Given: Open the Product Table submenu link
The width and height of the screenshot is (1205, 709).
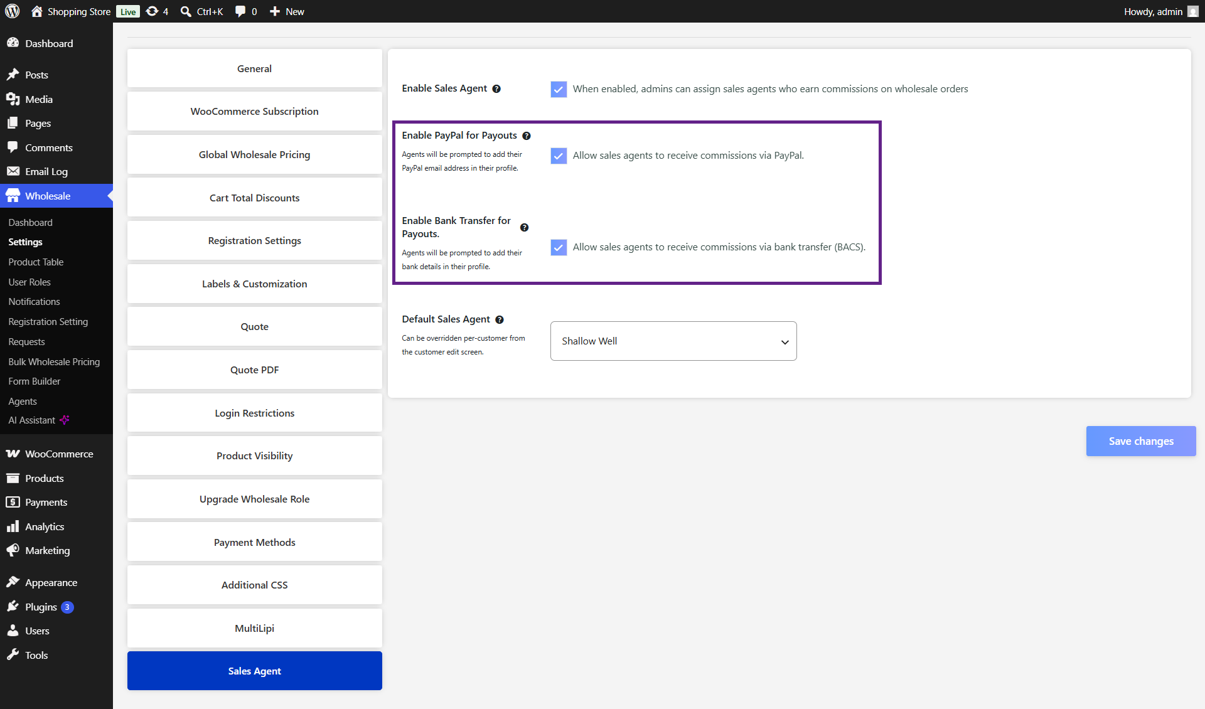Looking at the screenshot, I should [36, 262].
